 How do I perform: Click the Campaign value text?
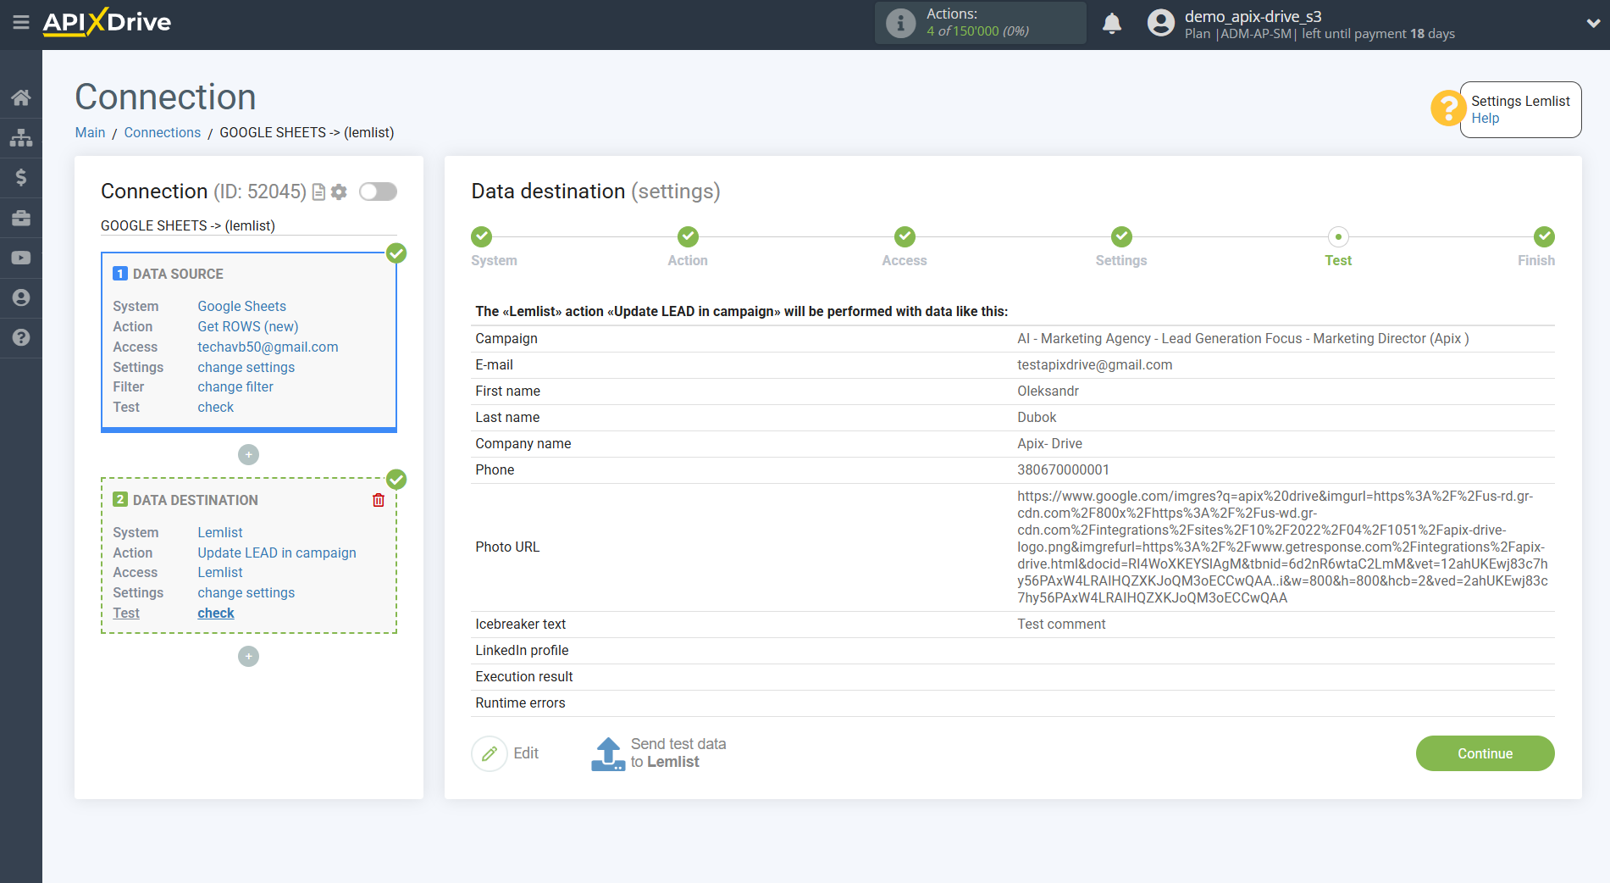point(1242,338)
